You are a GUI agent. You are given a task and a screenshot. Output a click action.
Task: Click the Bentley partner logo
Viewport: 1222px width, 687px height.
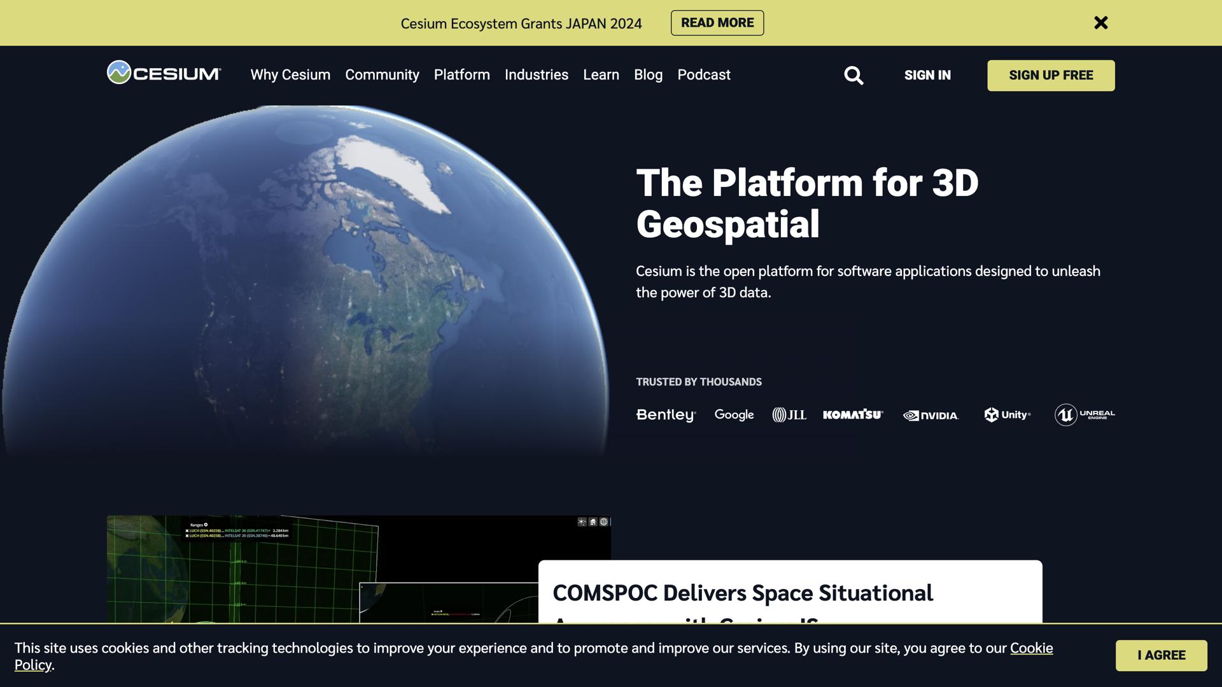click(x=666, y=414)
